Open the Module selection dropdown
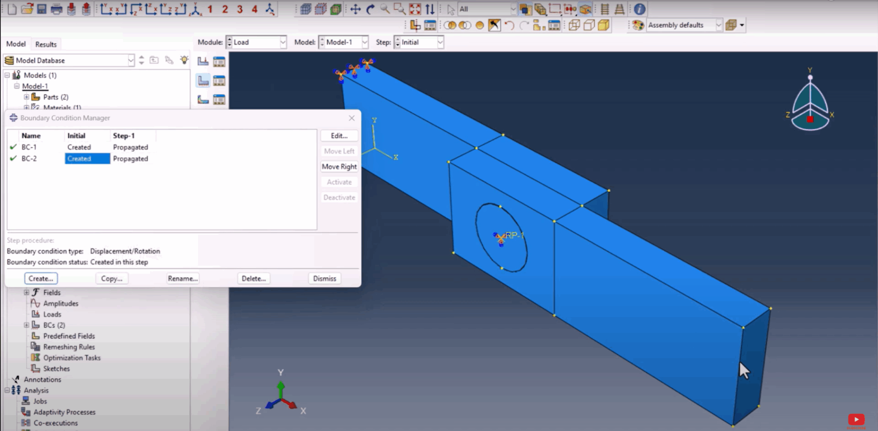 click(283, 42)
